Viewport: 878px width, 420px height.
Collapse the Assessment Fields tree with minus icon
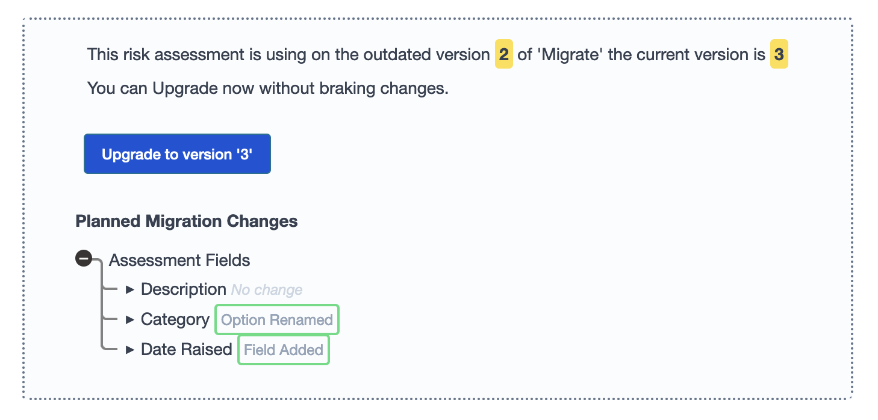click(84, 258)
